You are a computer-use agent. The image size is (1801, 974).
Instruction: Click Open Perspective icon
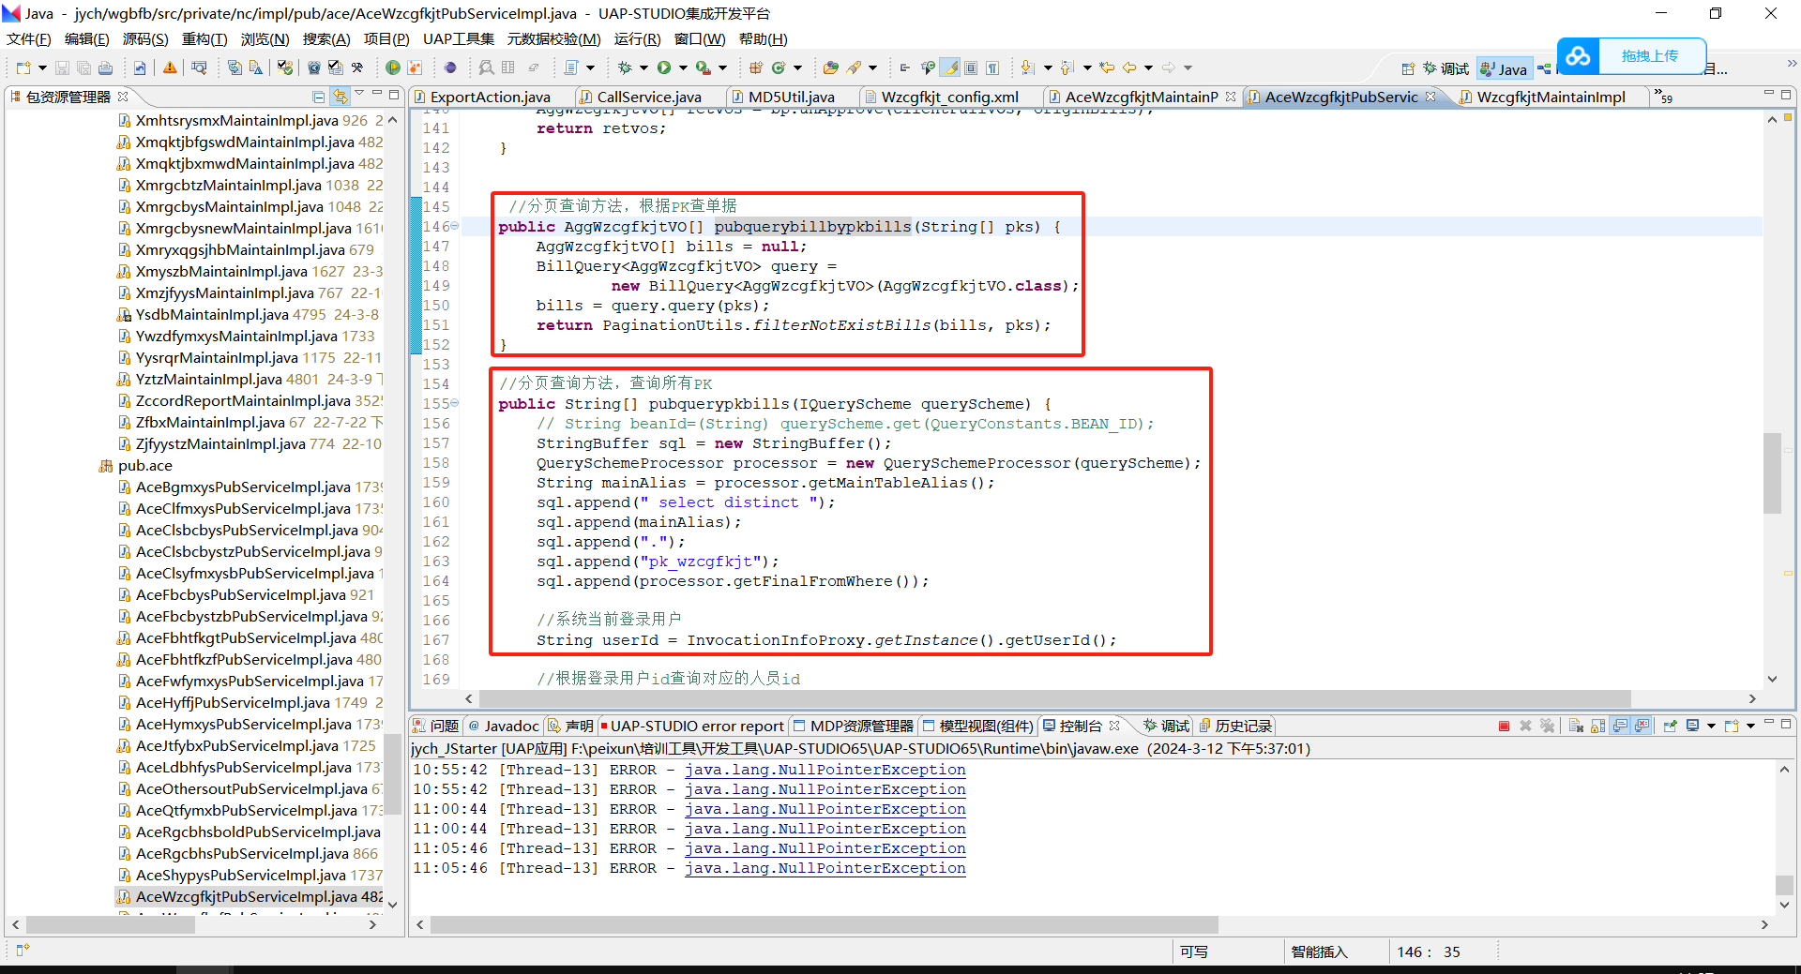click(1408, 68)
